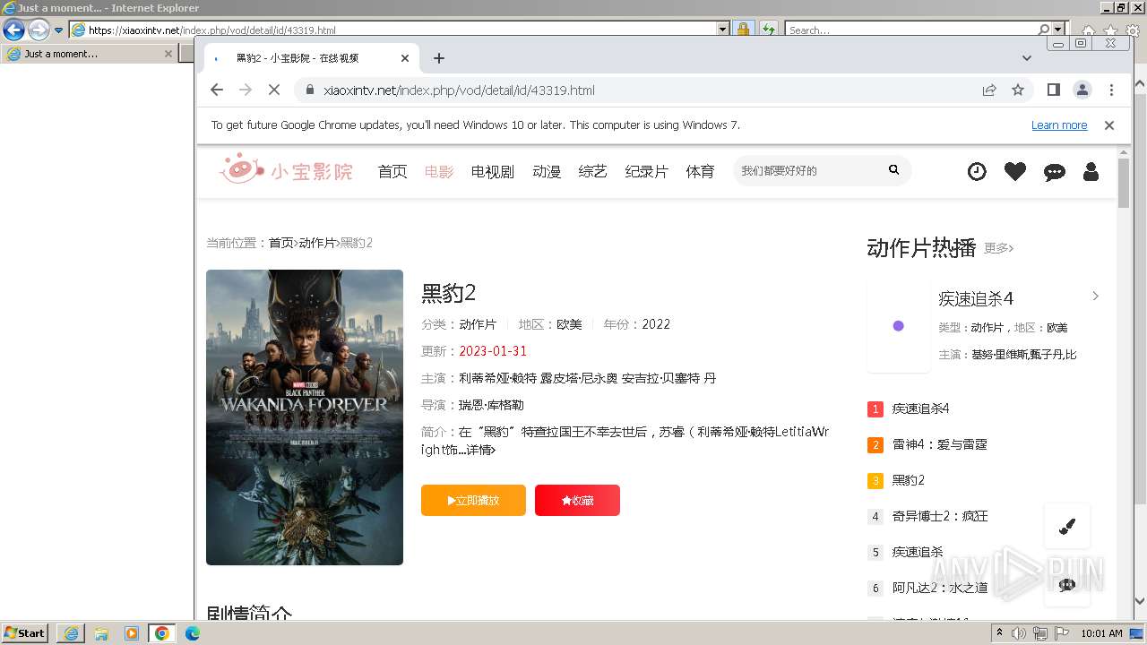
Task: Open the watch history clock icon
Action: pyautogui.click(x=977, y=171)
